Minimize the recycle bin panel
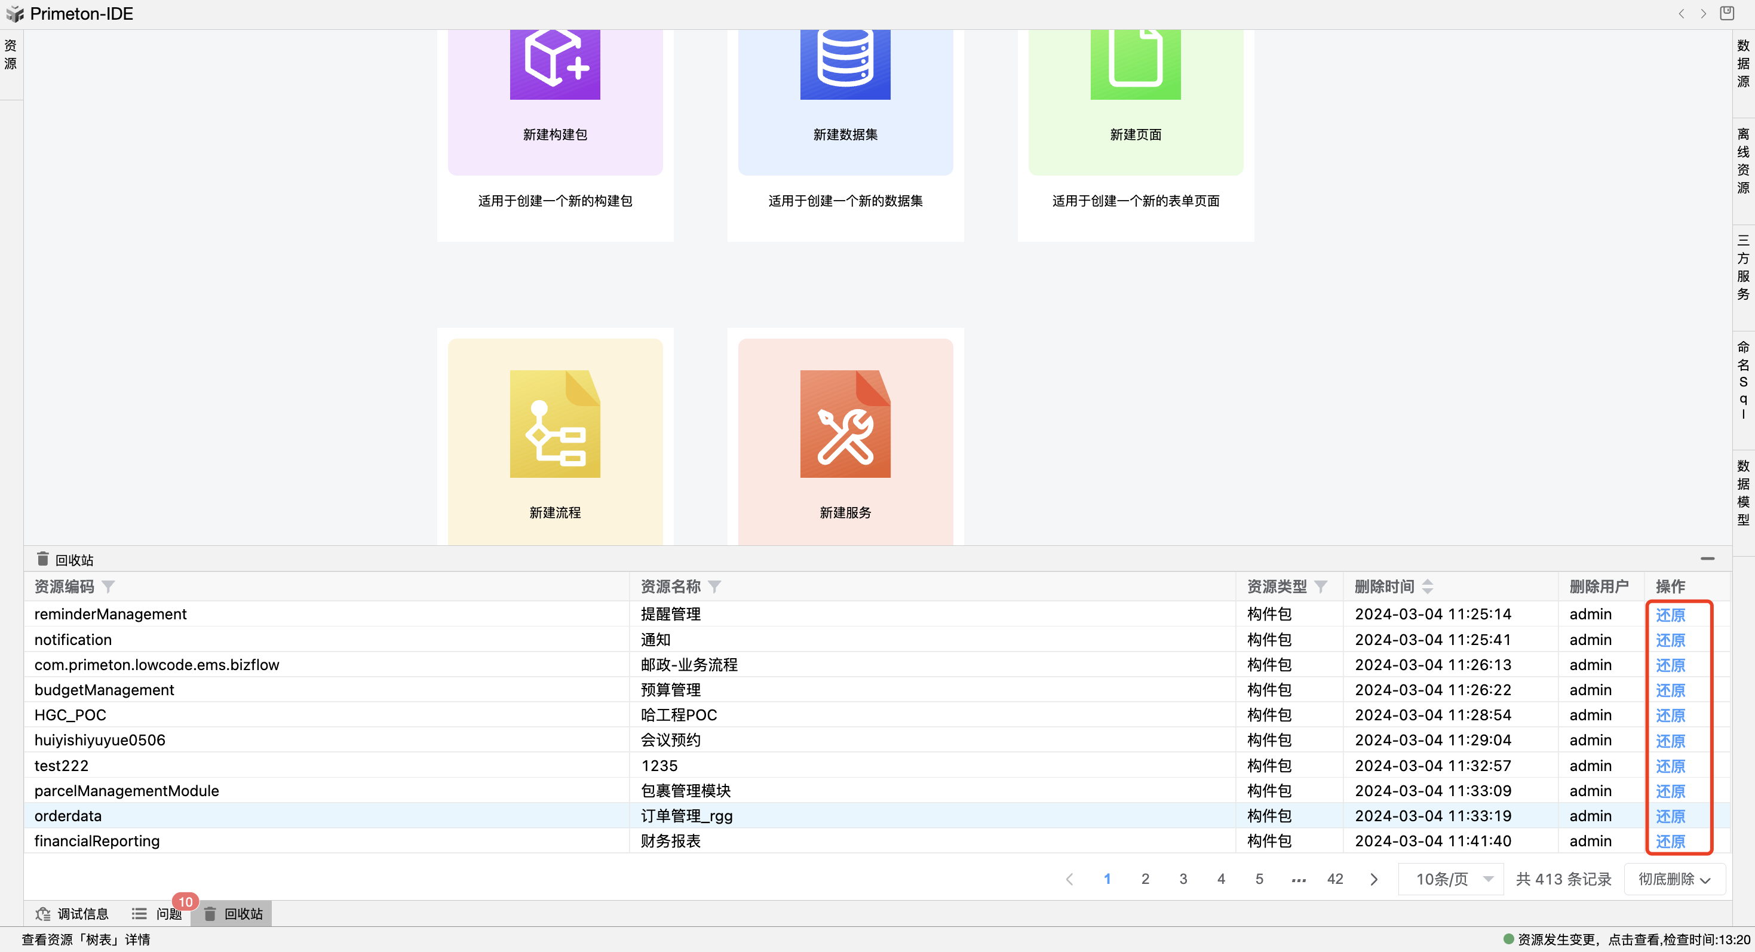Screen dimensions: 1755x952 click(x=1707, y=559)
